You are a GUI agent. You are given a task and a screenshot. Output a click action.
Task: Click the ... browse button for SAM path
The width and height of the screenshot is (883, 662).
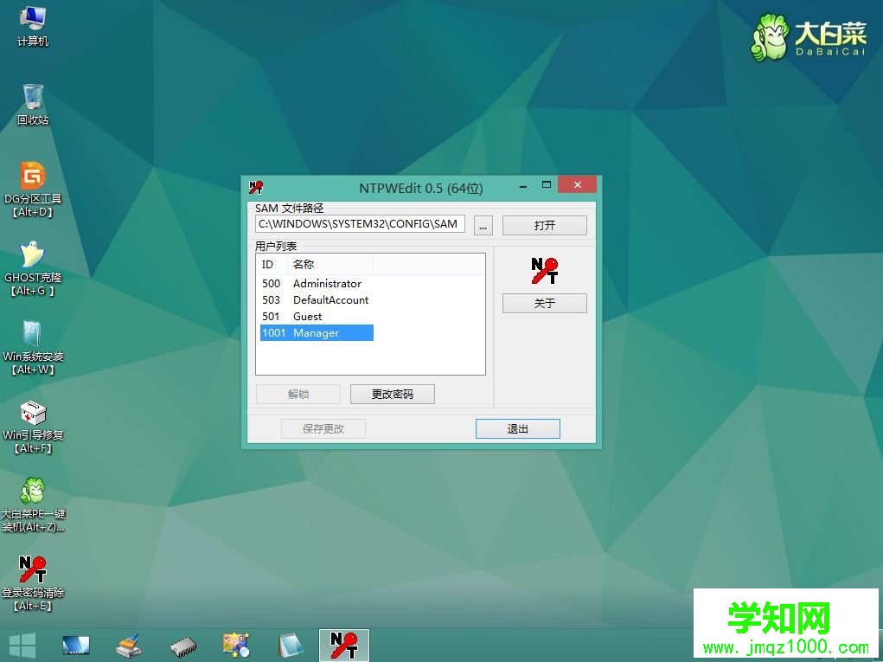pos(483,224)
